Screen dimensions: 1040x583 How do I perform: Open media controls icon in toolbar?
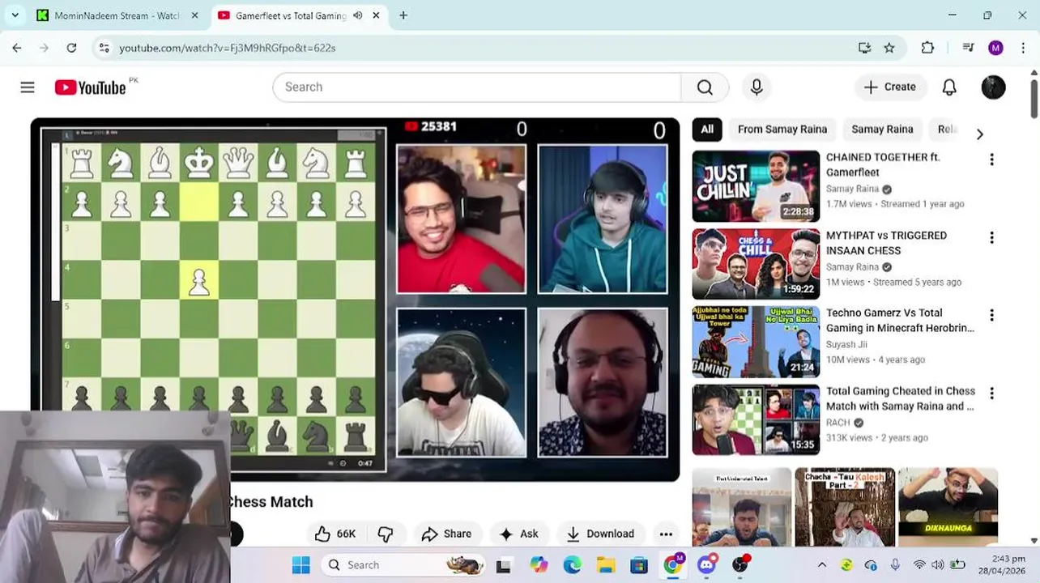pyautogui.click(x=968, y=48)
